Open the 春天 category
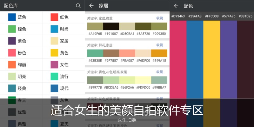Viewport: 254px width, 127px height. [21, 100]
